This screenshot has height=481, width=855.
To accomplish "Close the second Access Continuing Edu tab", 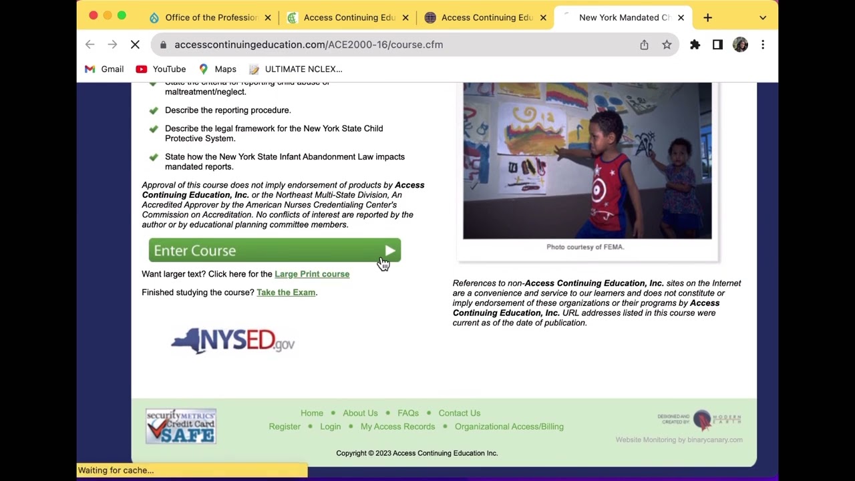I will click(405, 17).
